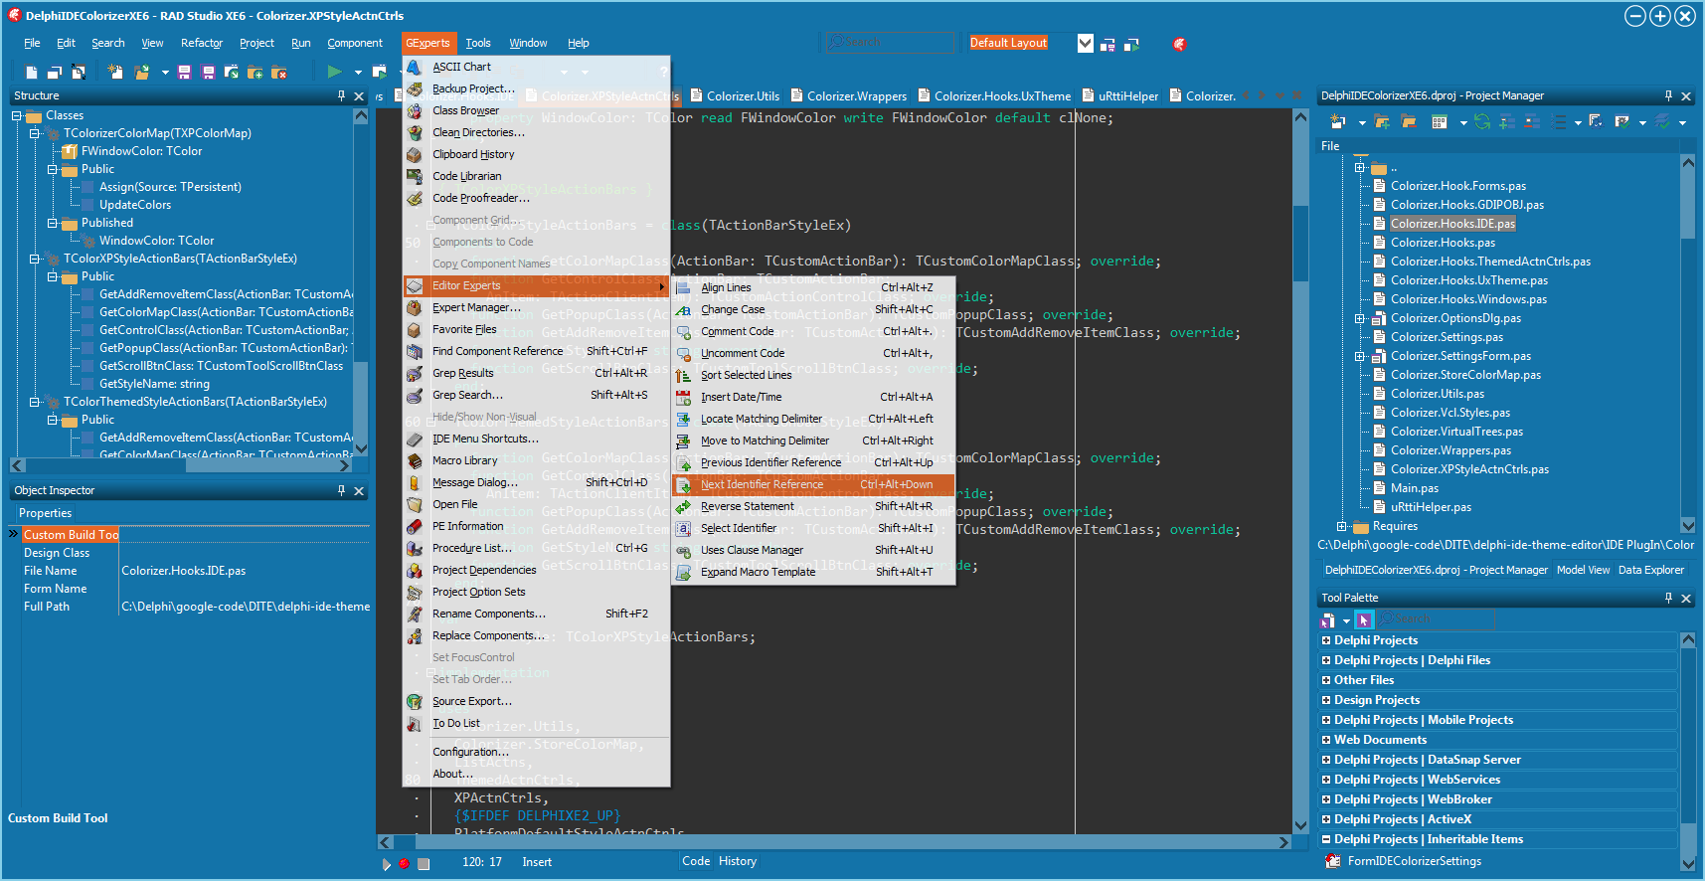Collapse Published node under TColorizerColorMap
Image resolution: width=1705 pixels, height=881 pixels.
[x=53, y=224]
